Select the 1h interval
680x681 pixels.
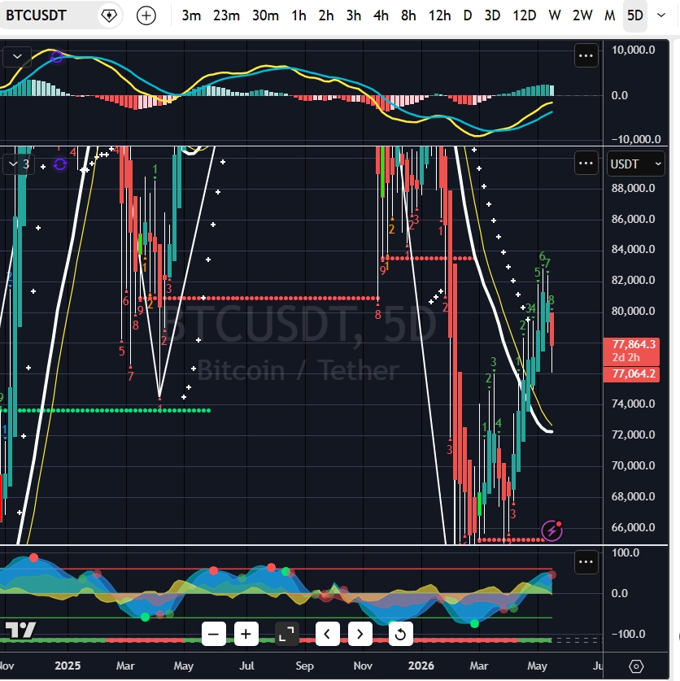point(299,15)
